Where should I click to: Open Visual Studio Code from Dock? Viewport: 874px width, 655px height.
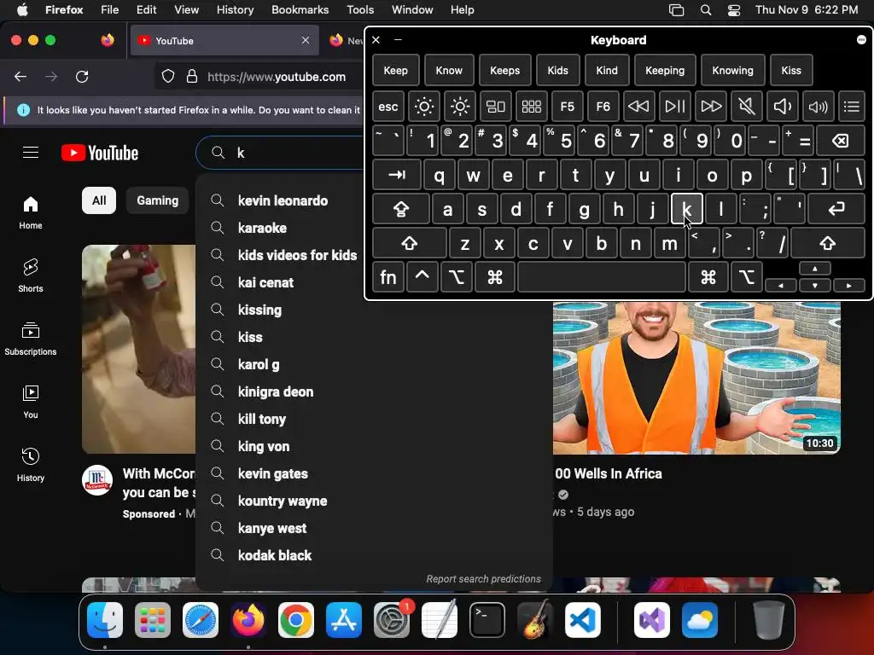point(582,620)
